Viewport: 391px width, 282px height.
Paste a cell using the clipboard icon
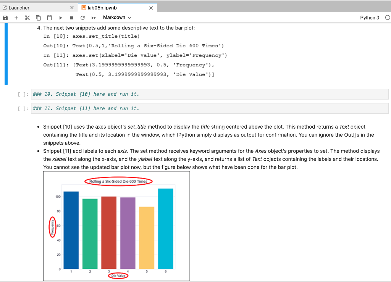tap(49, 18)
